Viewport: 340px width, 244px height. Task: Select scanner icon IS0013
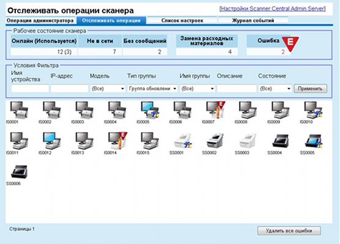pos(84,141)
